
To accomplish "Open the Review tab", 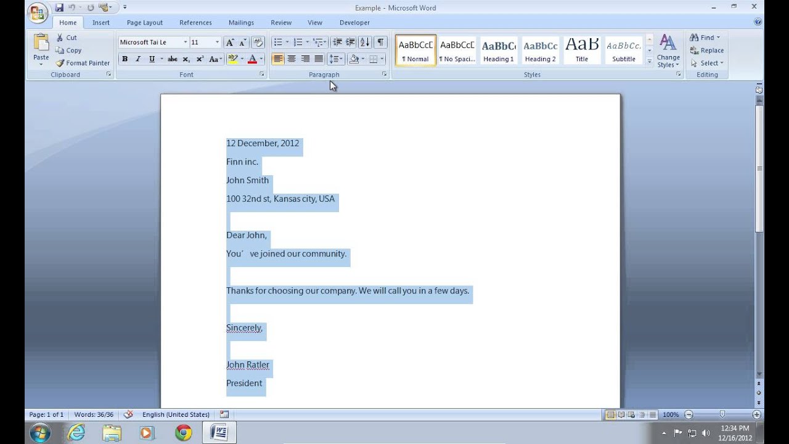I will [x=281, y=23].
